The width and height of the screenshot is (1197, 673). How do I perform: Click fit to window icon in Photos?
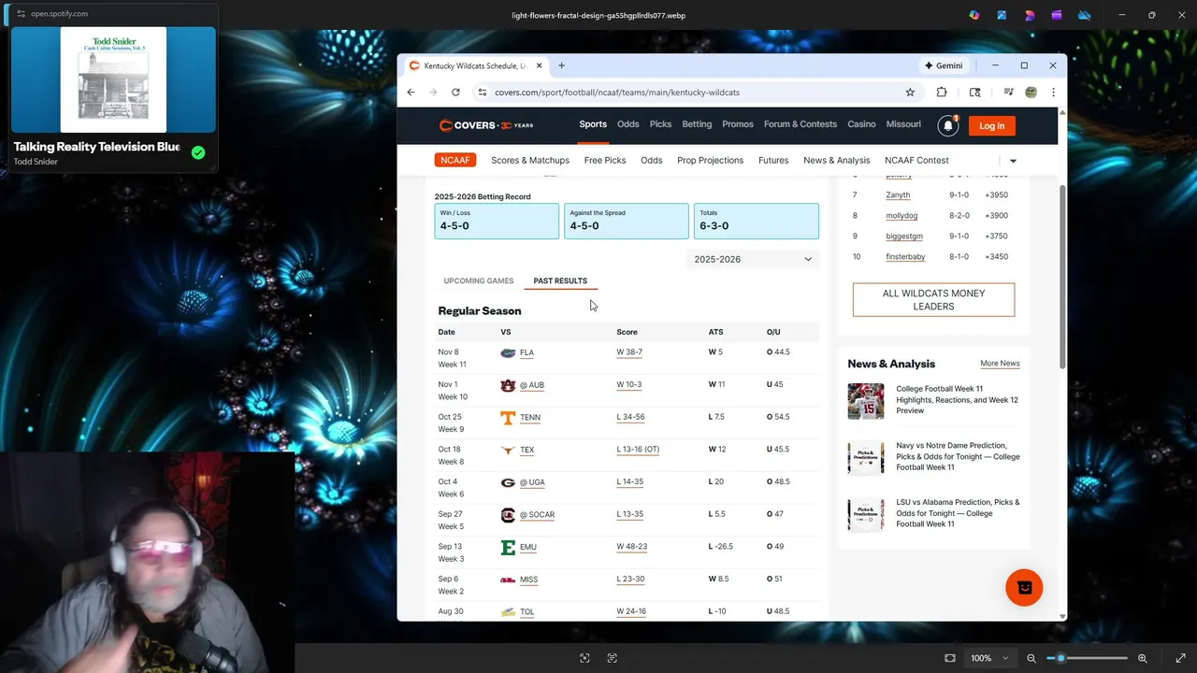click(950, 658)
